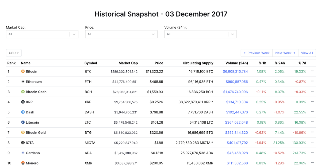Expand the Volume (24h) filter dropdown
Screen dimensions: 321x168
[232, 34]
